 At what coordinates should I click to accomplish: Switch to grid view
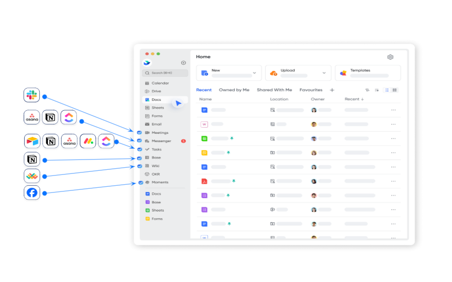(x=395, y=90)
